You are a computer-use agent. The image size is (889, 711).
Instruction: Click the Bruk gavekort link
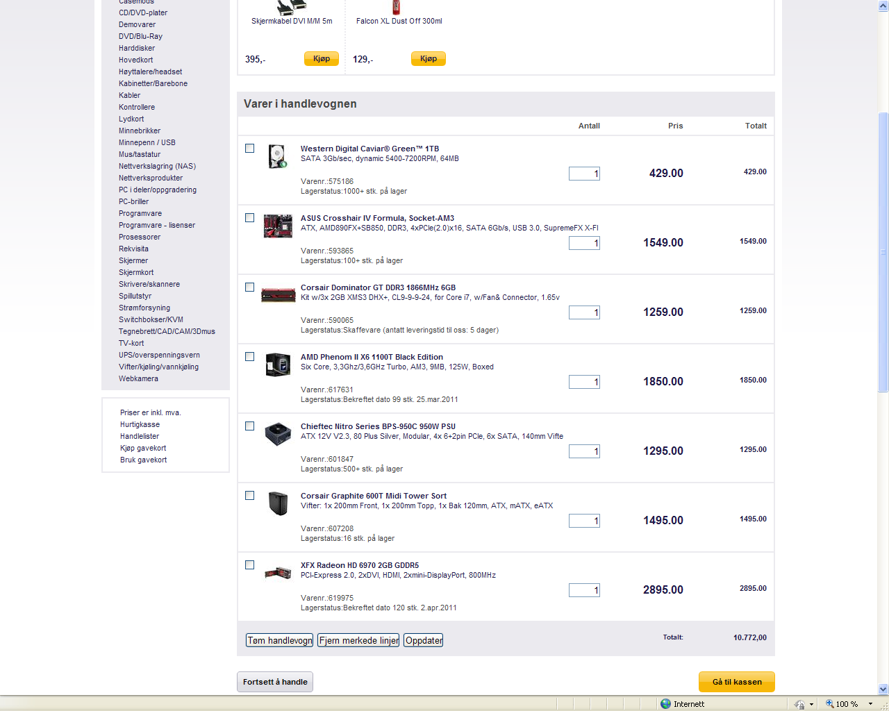144,460
